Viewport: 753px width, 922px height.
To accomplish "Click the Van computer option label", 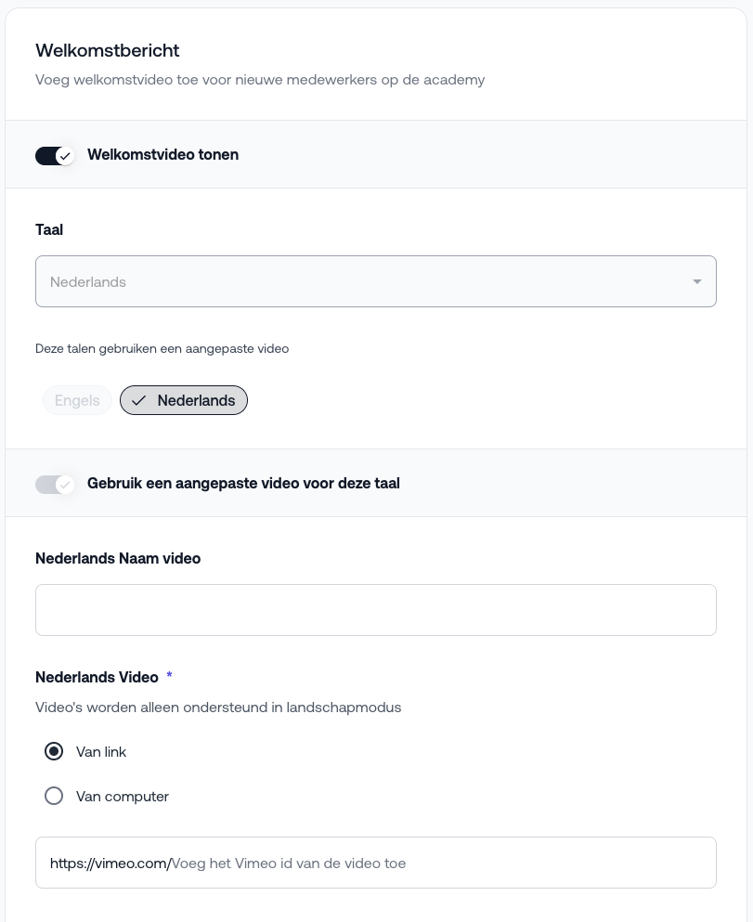I will [x=123, y=796].
